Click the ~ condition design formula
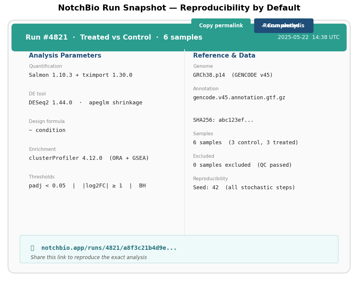 [x=47, y=130]
